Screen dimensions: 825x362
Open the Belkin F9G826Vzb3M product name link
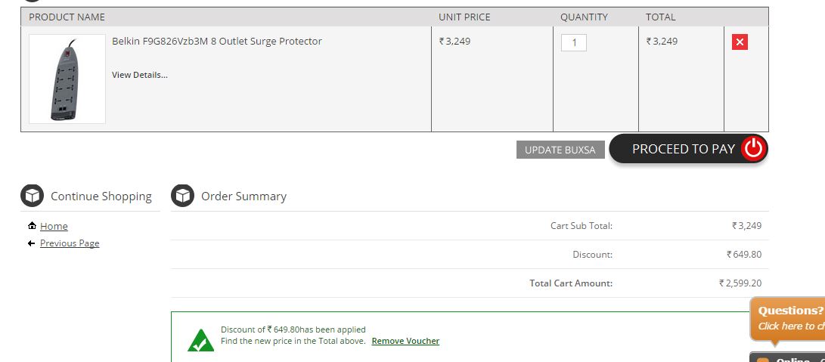tap(217, 42)
